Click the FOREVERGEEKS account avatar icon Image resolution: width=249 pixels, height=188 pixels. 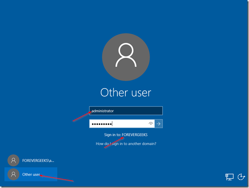(x=14, y=160)
